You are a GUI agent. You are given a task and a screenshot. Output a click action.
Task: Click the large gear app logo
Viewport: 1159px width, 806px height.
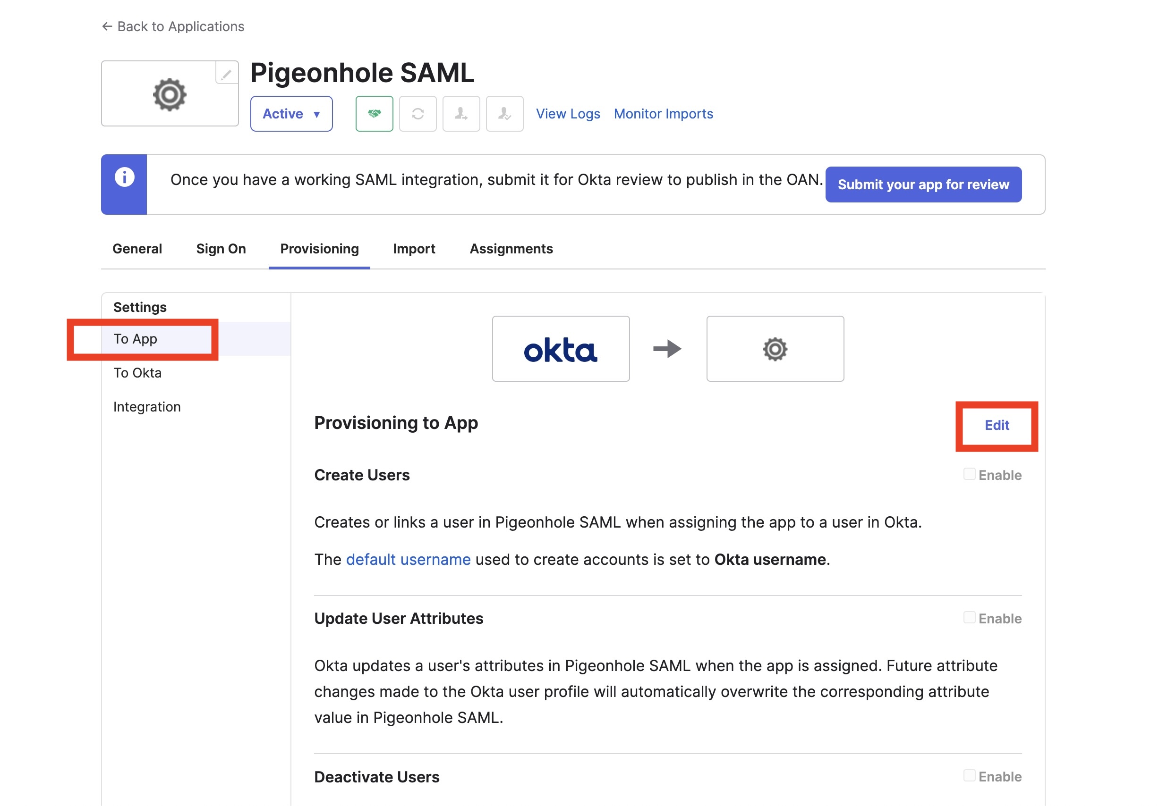(170, 94)
